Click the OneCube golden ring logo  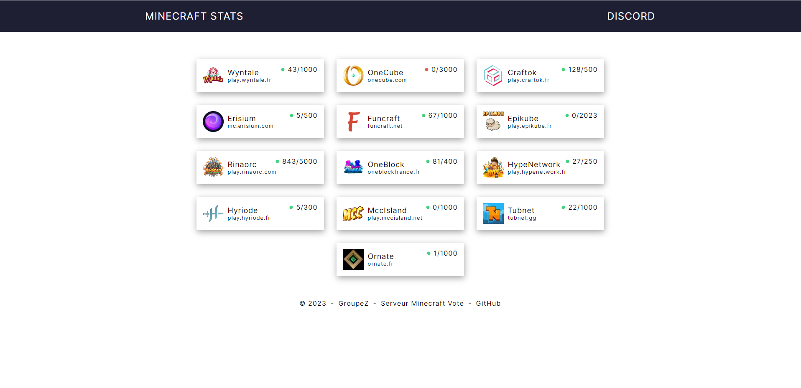pos(353,76)
